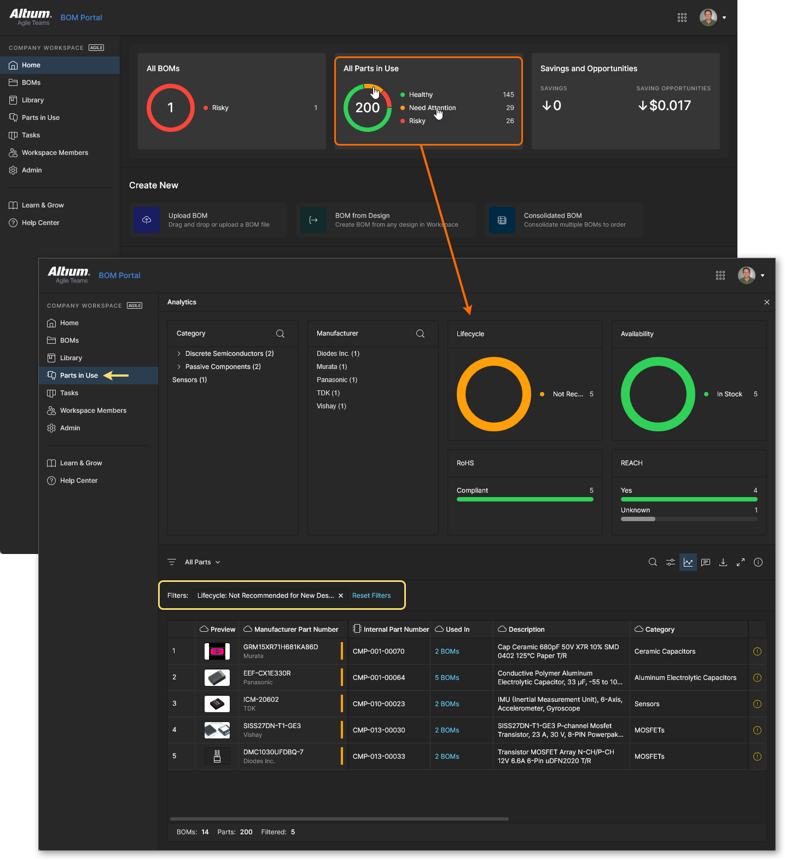Remove the Lifecycle filter chip
Image resolution: width=785 pixels, height=860 pixels.
click(x=341, y=596)
